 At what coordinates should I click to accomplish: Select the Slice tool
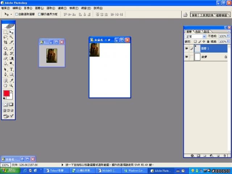point(11,42)
